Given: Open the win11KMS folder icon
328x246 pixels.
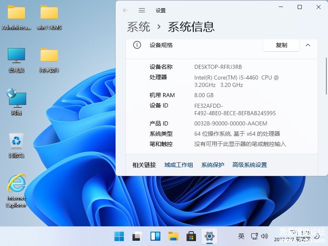Looking at the screenshot, I should pyautogui.click(x=49, y=18).
